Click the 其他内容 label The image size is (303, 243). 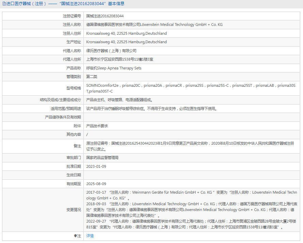(74, 134)
